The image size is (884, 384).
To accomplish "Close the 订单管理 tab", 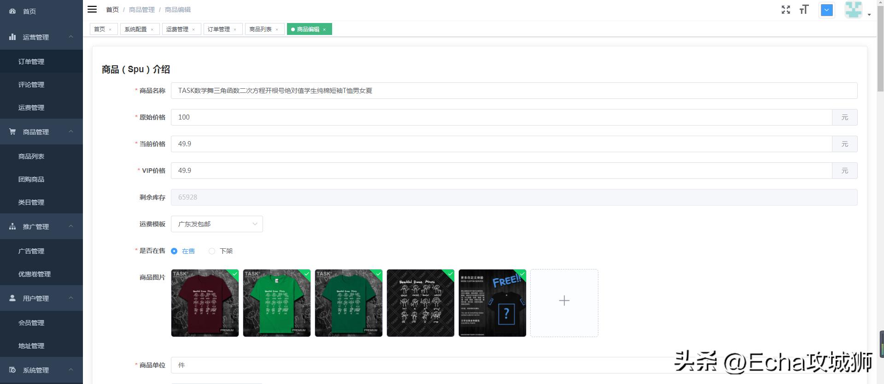I will 235,29.
